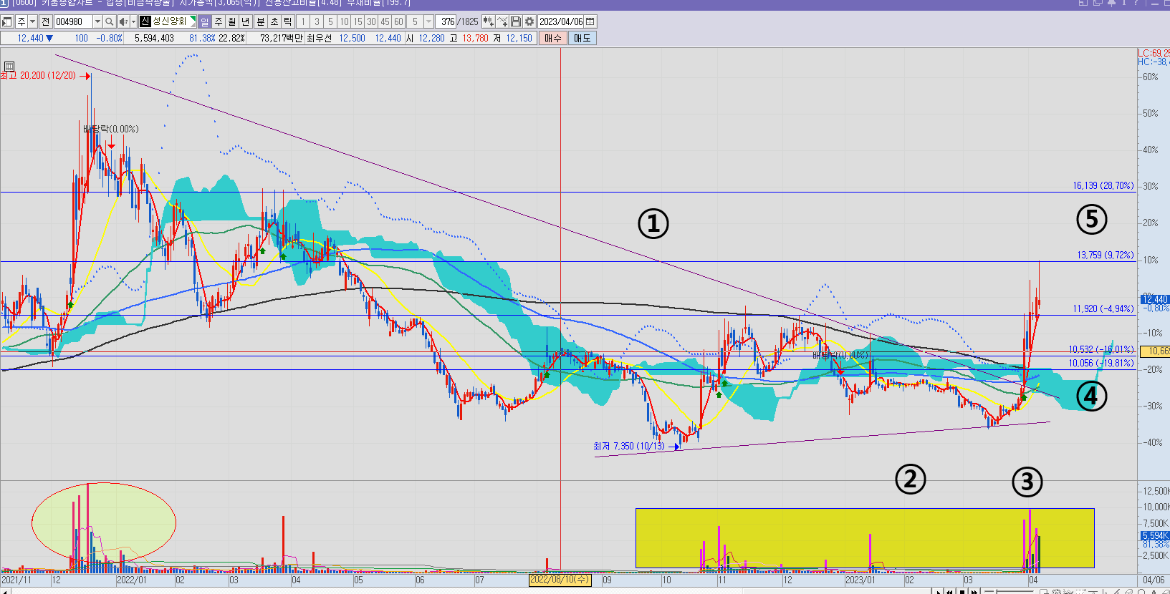
Task: Select the 주 weekly chart period toggle
Action: (x=219, y=21)
